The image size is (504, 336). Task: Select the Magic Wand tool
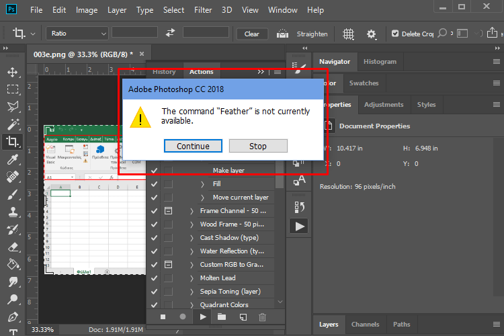coord(13,124)
